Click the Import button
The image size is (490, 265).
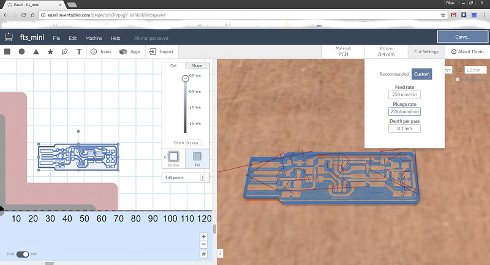(x=161, y=51)
